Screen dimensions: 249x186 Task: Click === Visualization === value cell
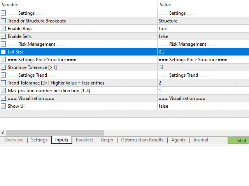point(203,98)
